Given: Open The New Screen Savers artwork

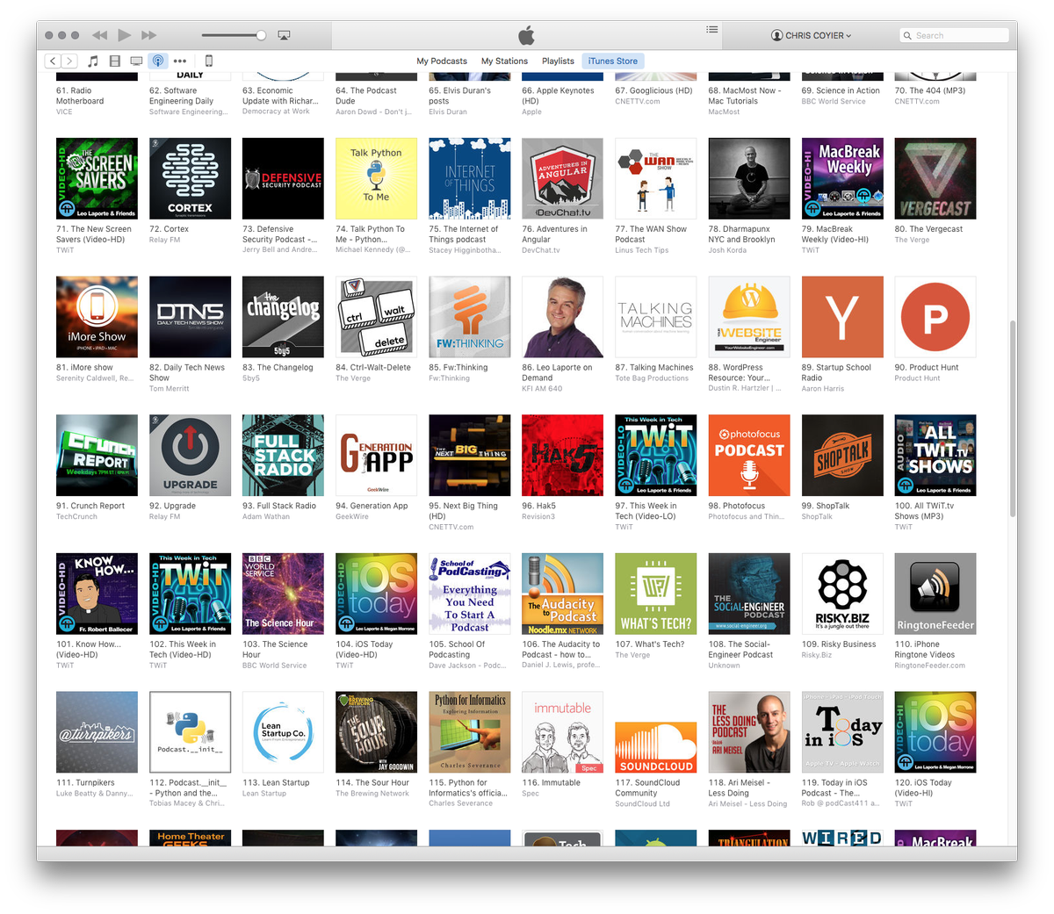Looking at the screenshot, I should [97, 178].
